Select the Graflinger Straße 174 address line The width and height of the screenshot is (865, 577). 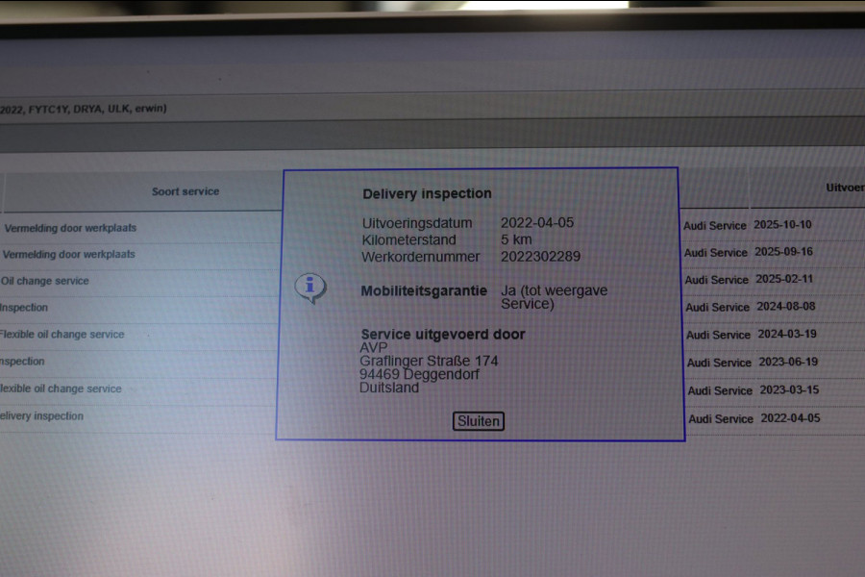(x=429, y=362)
